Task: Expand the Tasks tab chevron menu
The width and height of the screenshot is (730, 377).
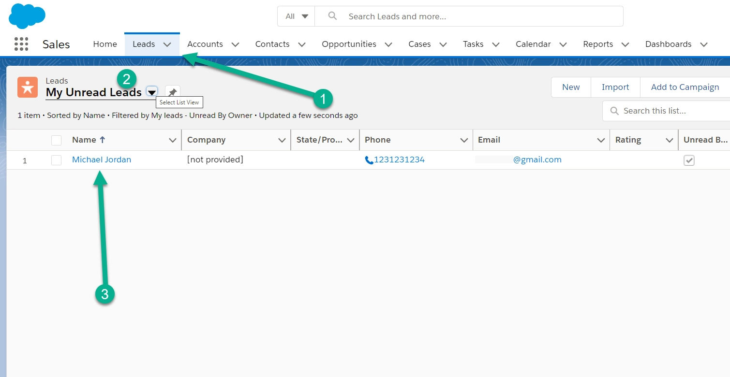Action: [496, 44]
